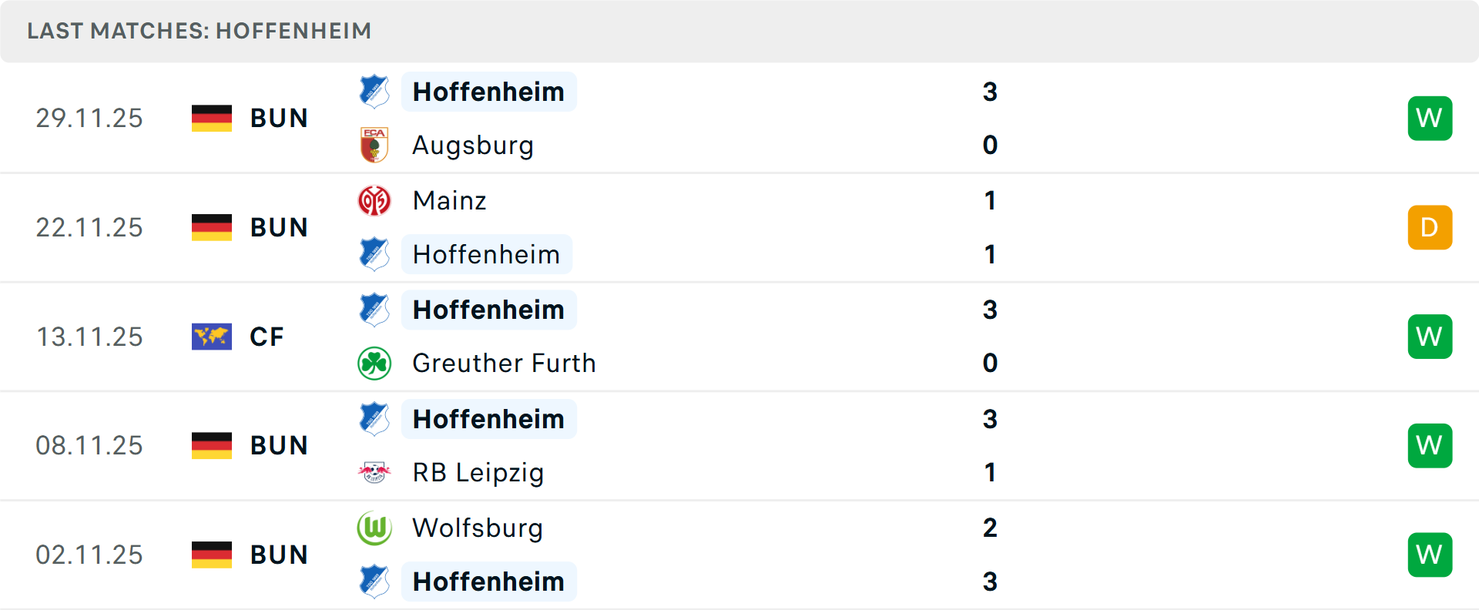Click the orange D draw badge

1430,227
